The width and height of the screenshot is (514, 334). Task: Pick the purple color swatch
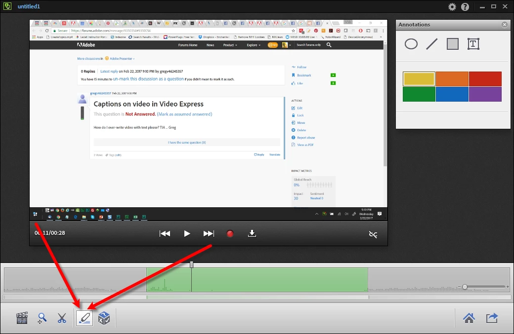[x=485, y=94]
